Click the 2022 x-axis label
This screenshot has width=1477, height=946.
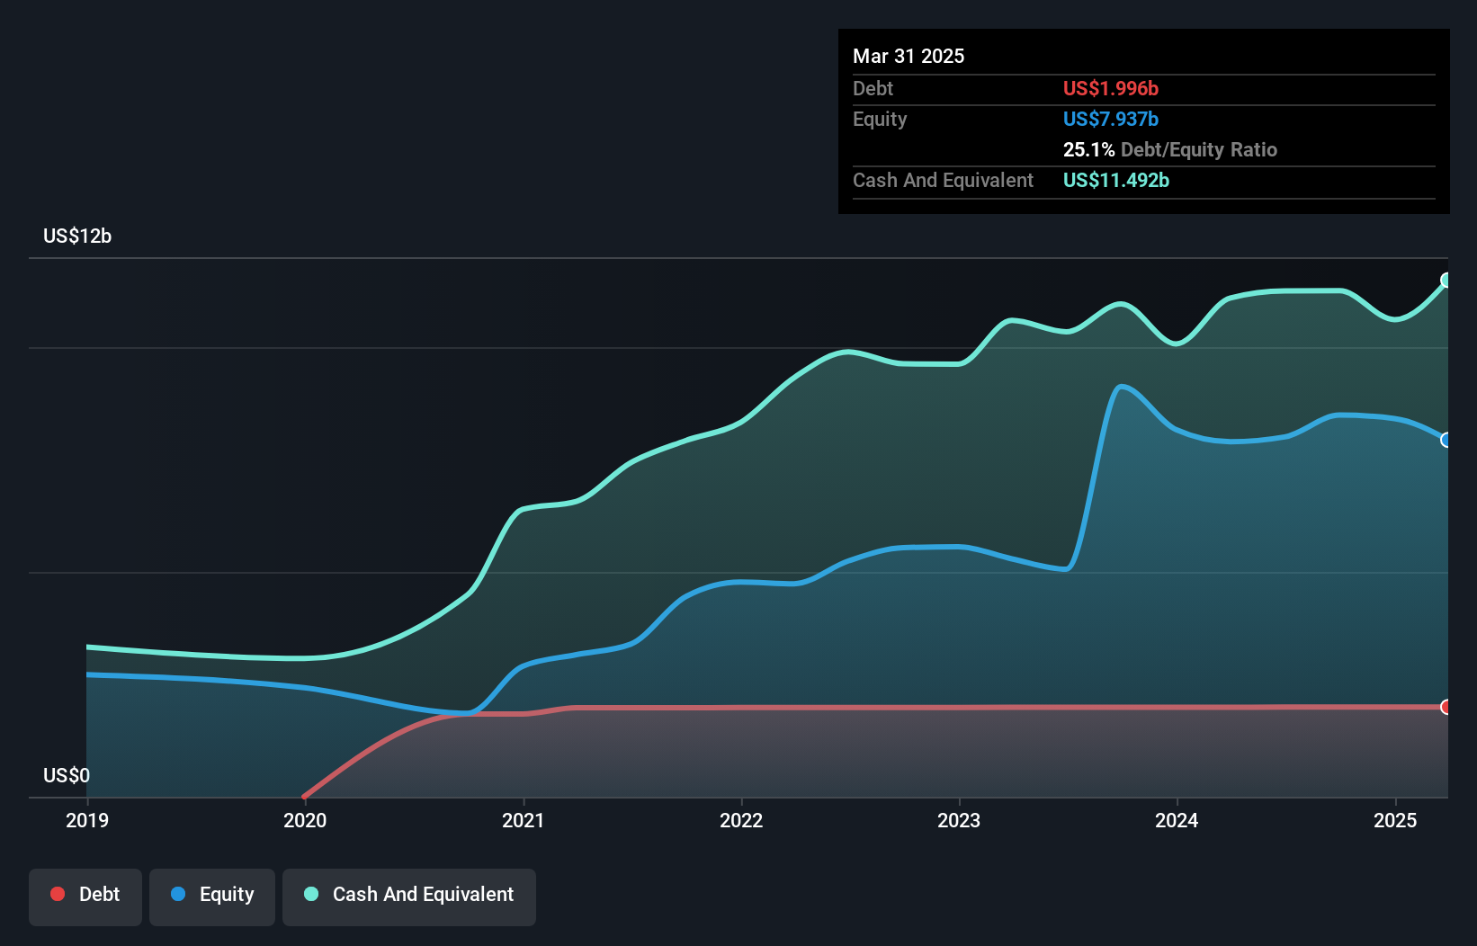741,820
